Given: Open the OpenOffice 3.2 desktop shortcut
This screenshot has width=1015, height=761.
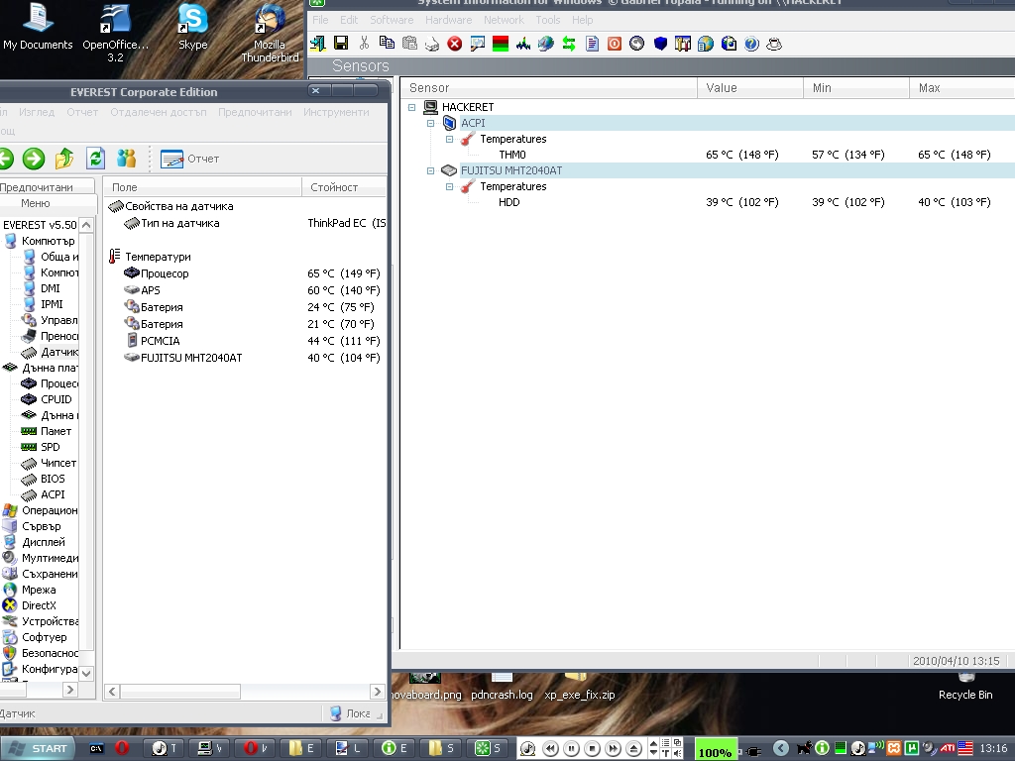Looking at the screenshot, I should point(115,34).
